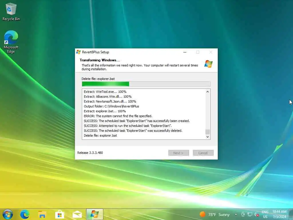Open the sunny weather widget icon
The image size is (293, 220).
click(202, 214)
